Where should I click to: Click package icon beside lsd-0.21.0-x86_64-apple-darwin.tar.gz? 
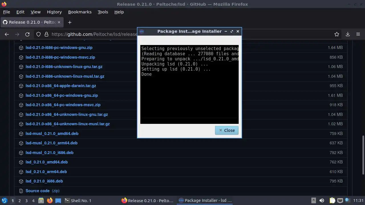(x=21, y=86)
